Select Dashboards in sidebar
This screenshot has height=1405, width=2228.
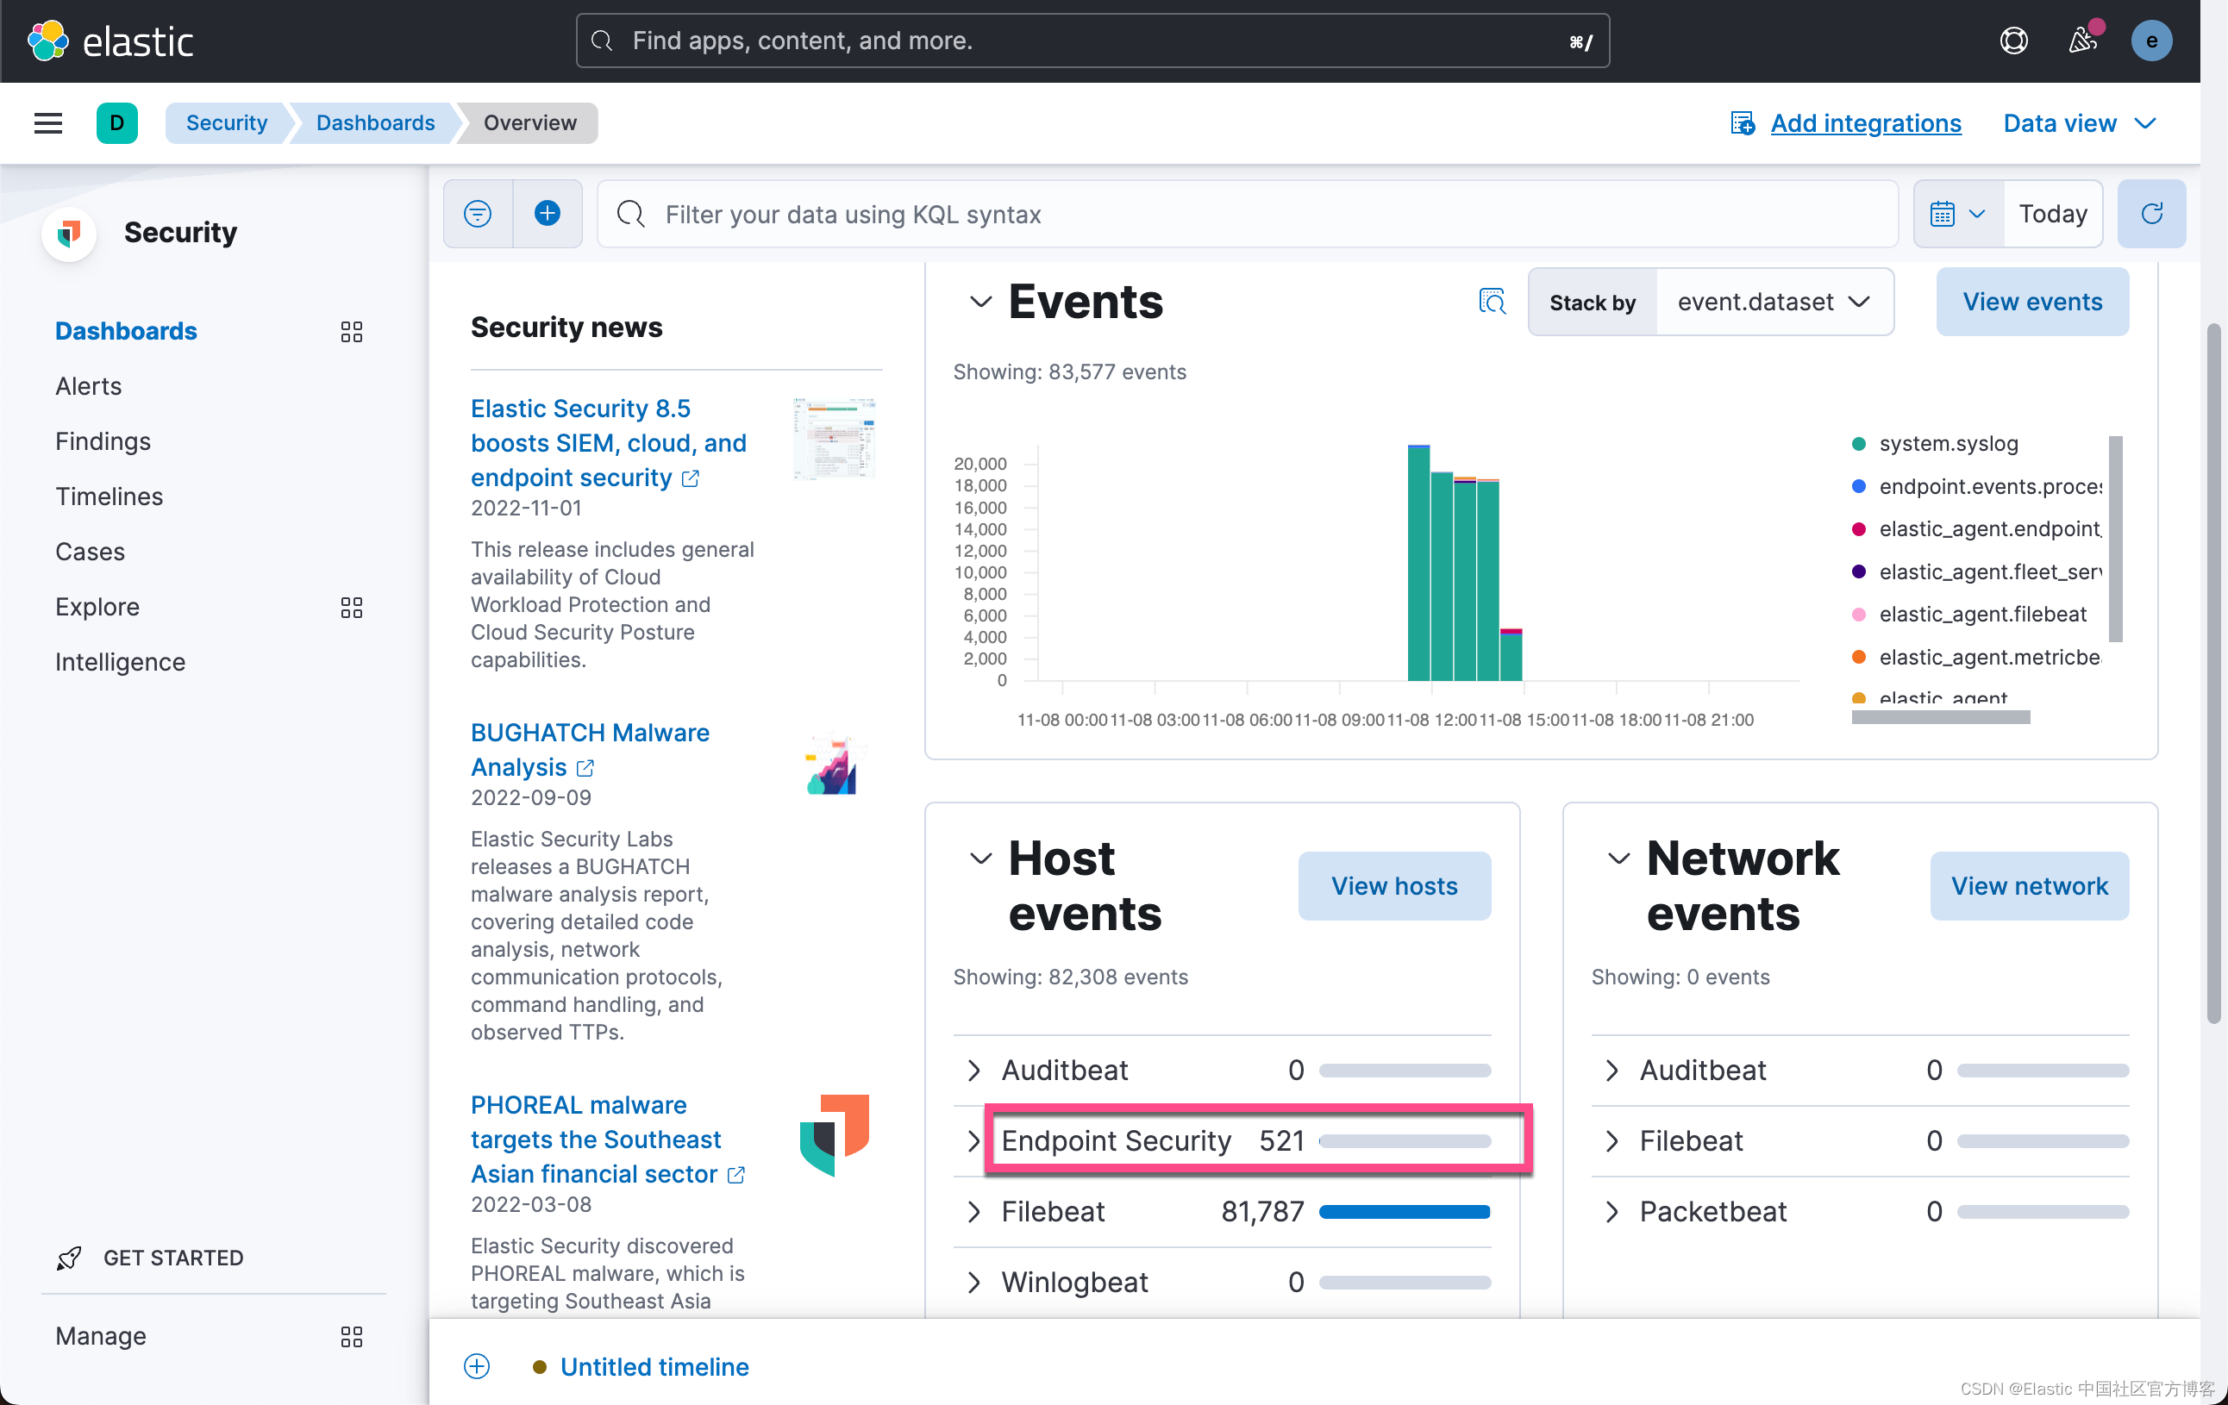(x=126, y=331)
